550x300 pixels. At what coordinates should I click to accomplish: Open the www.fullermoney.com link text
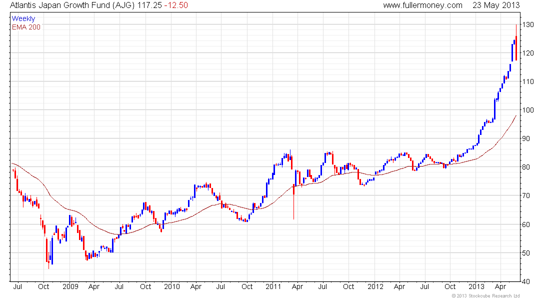[x=422, y=5]
